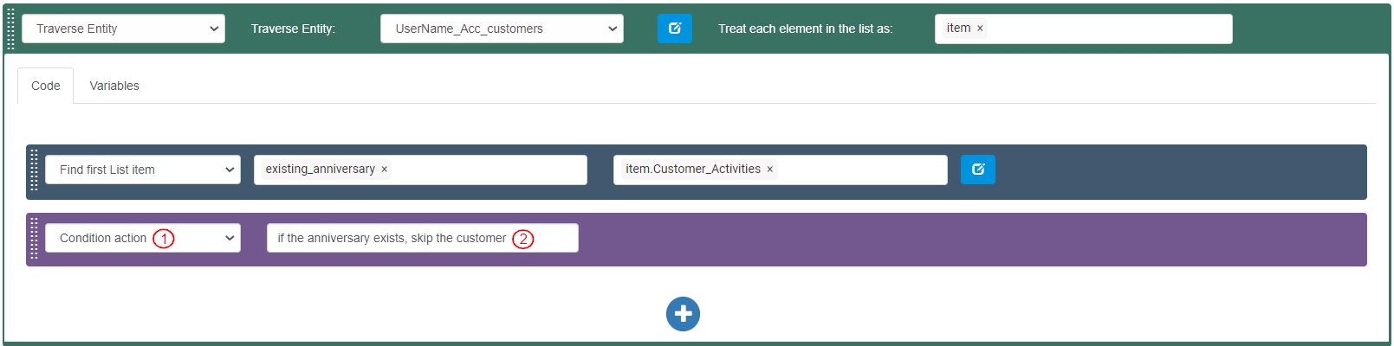Open the Condition action dropdown
The width and height of the screenshot is (1394, 346).
click(x=142, y=238)
